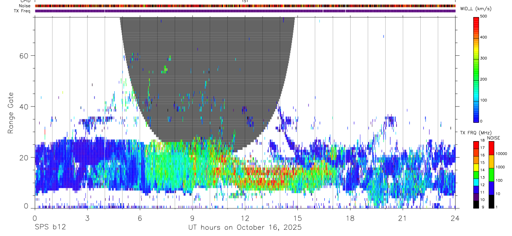
Task: Click the 9 hour tick on UT axis
Action: (193, 218)
